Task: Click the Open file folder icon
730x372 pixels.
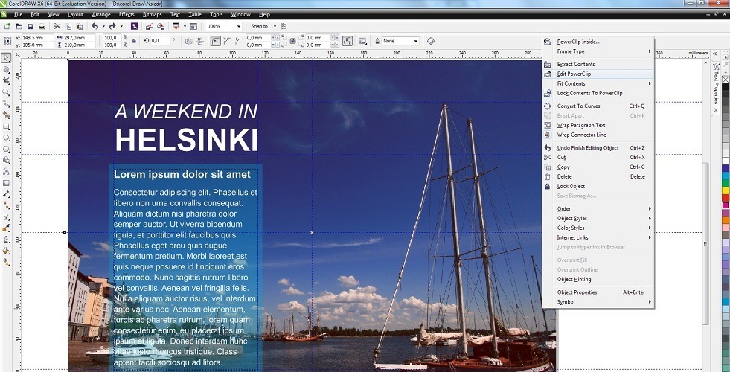Action: pos(19,27)
